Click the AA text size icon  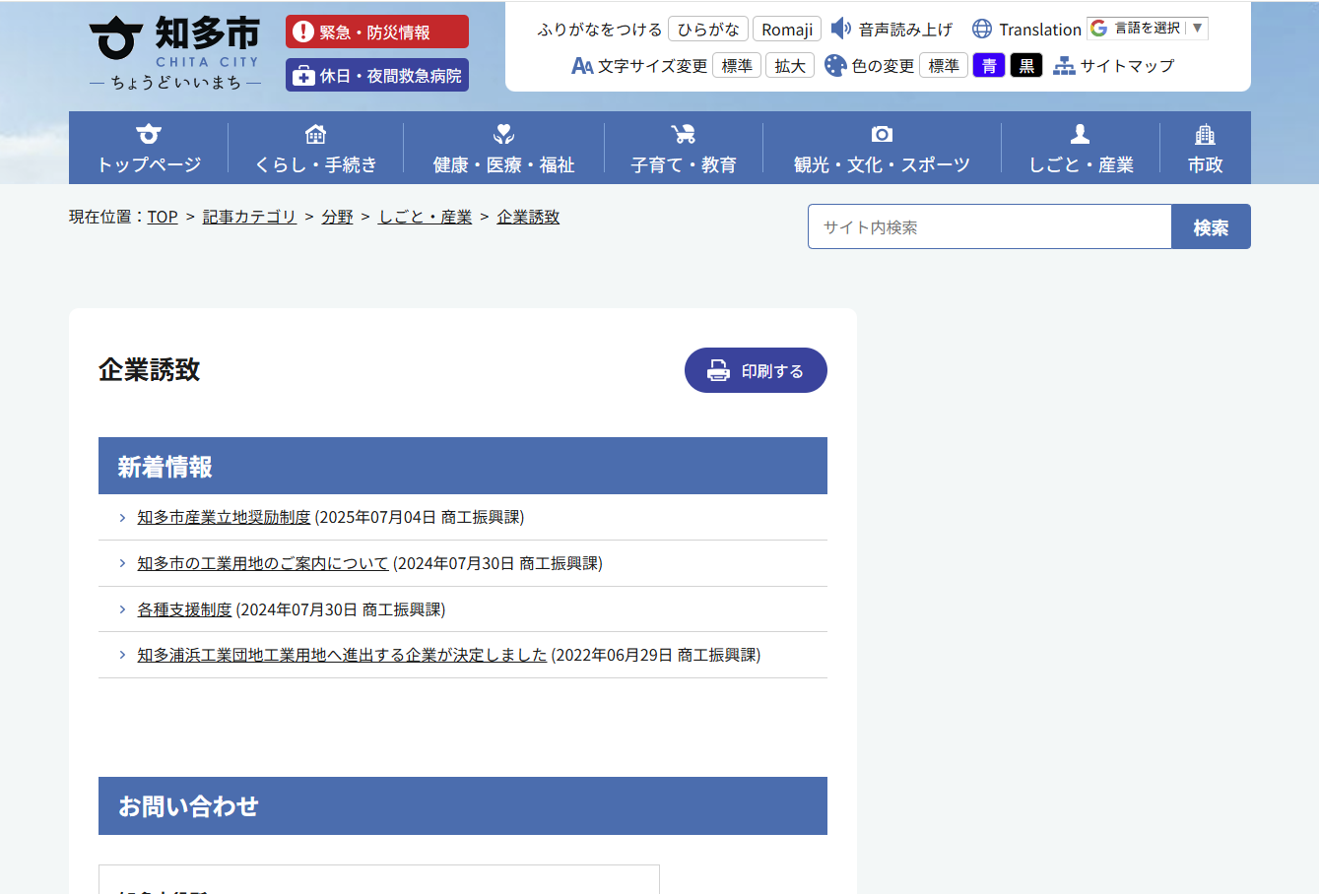coord(582,66)
